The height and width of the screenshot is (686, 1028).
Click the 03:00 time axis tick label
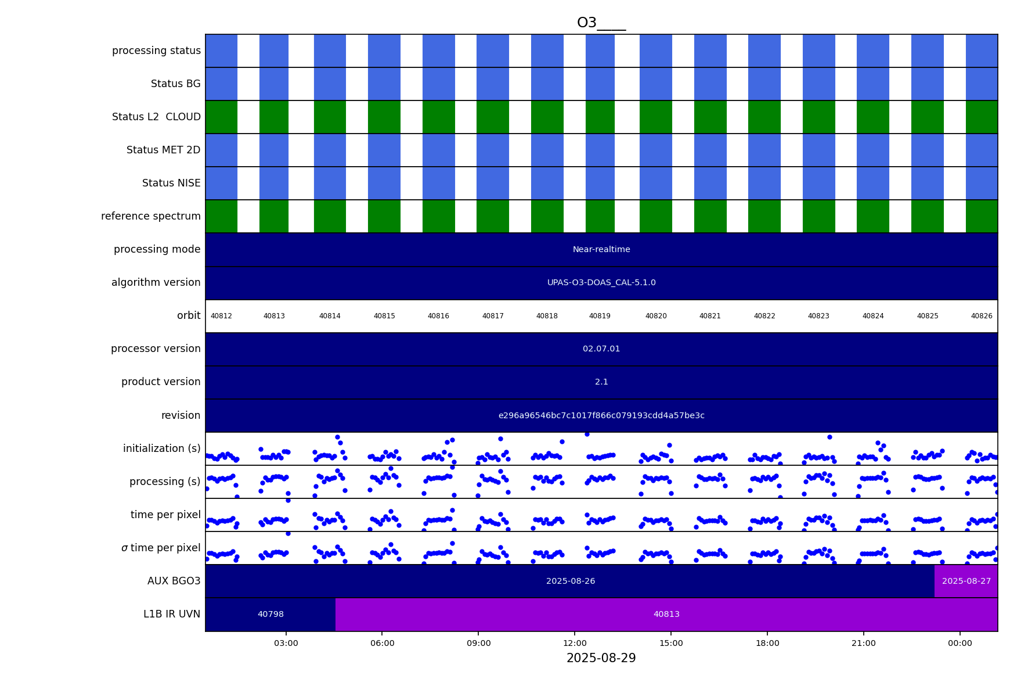[x=286, y=644]
